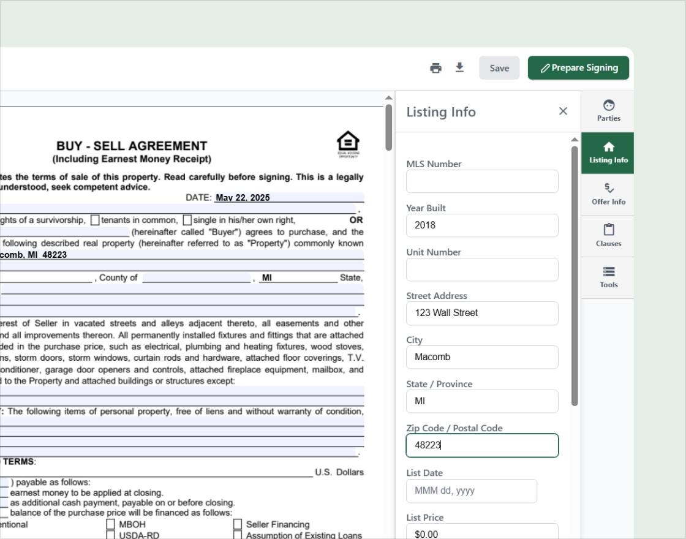Close the Listing Info panel

pos(563,111)
